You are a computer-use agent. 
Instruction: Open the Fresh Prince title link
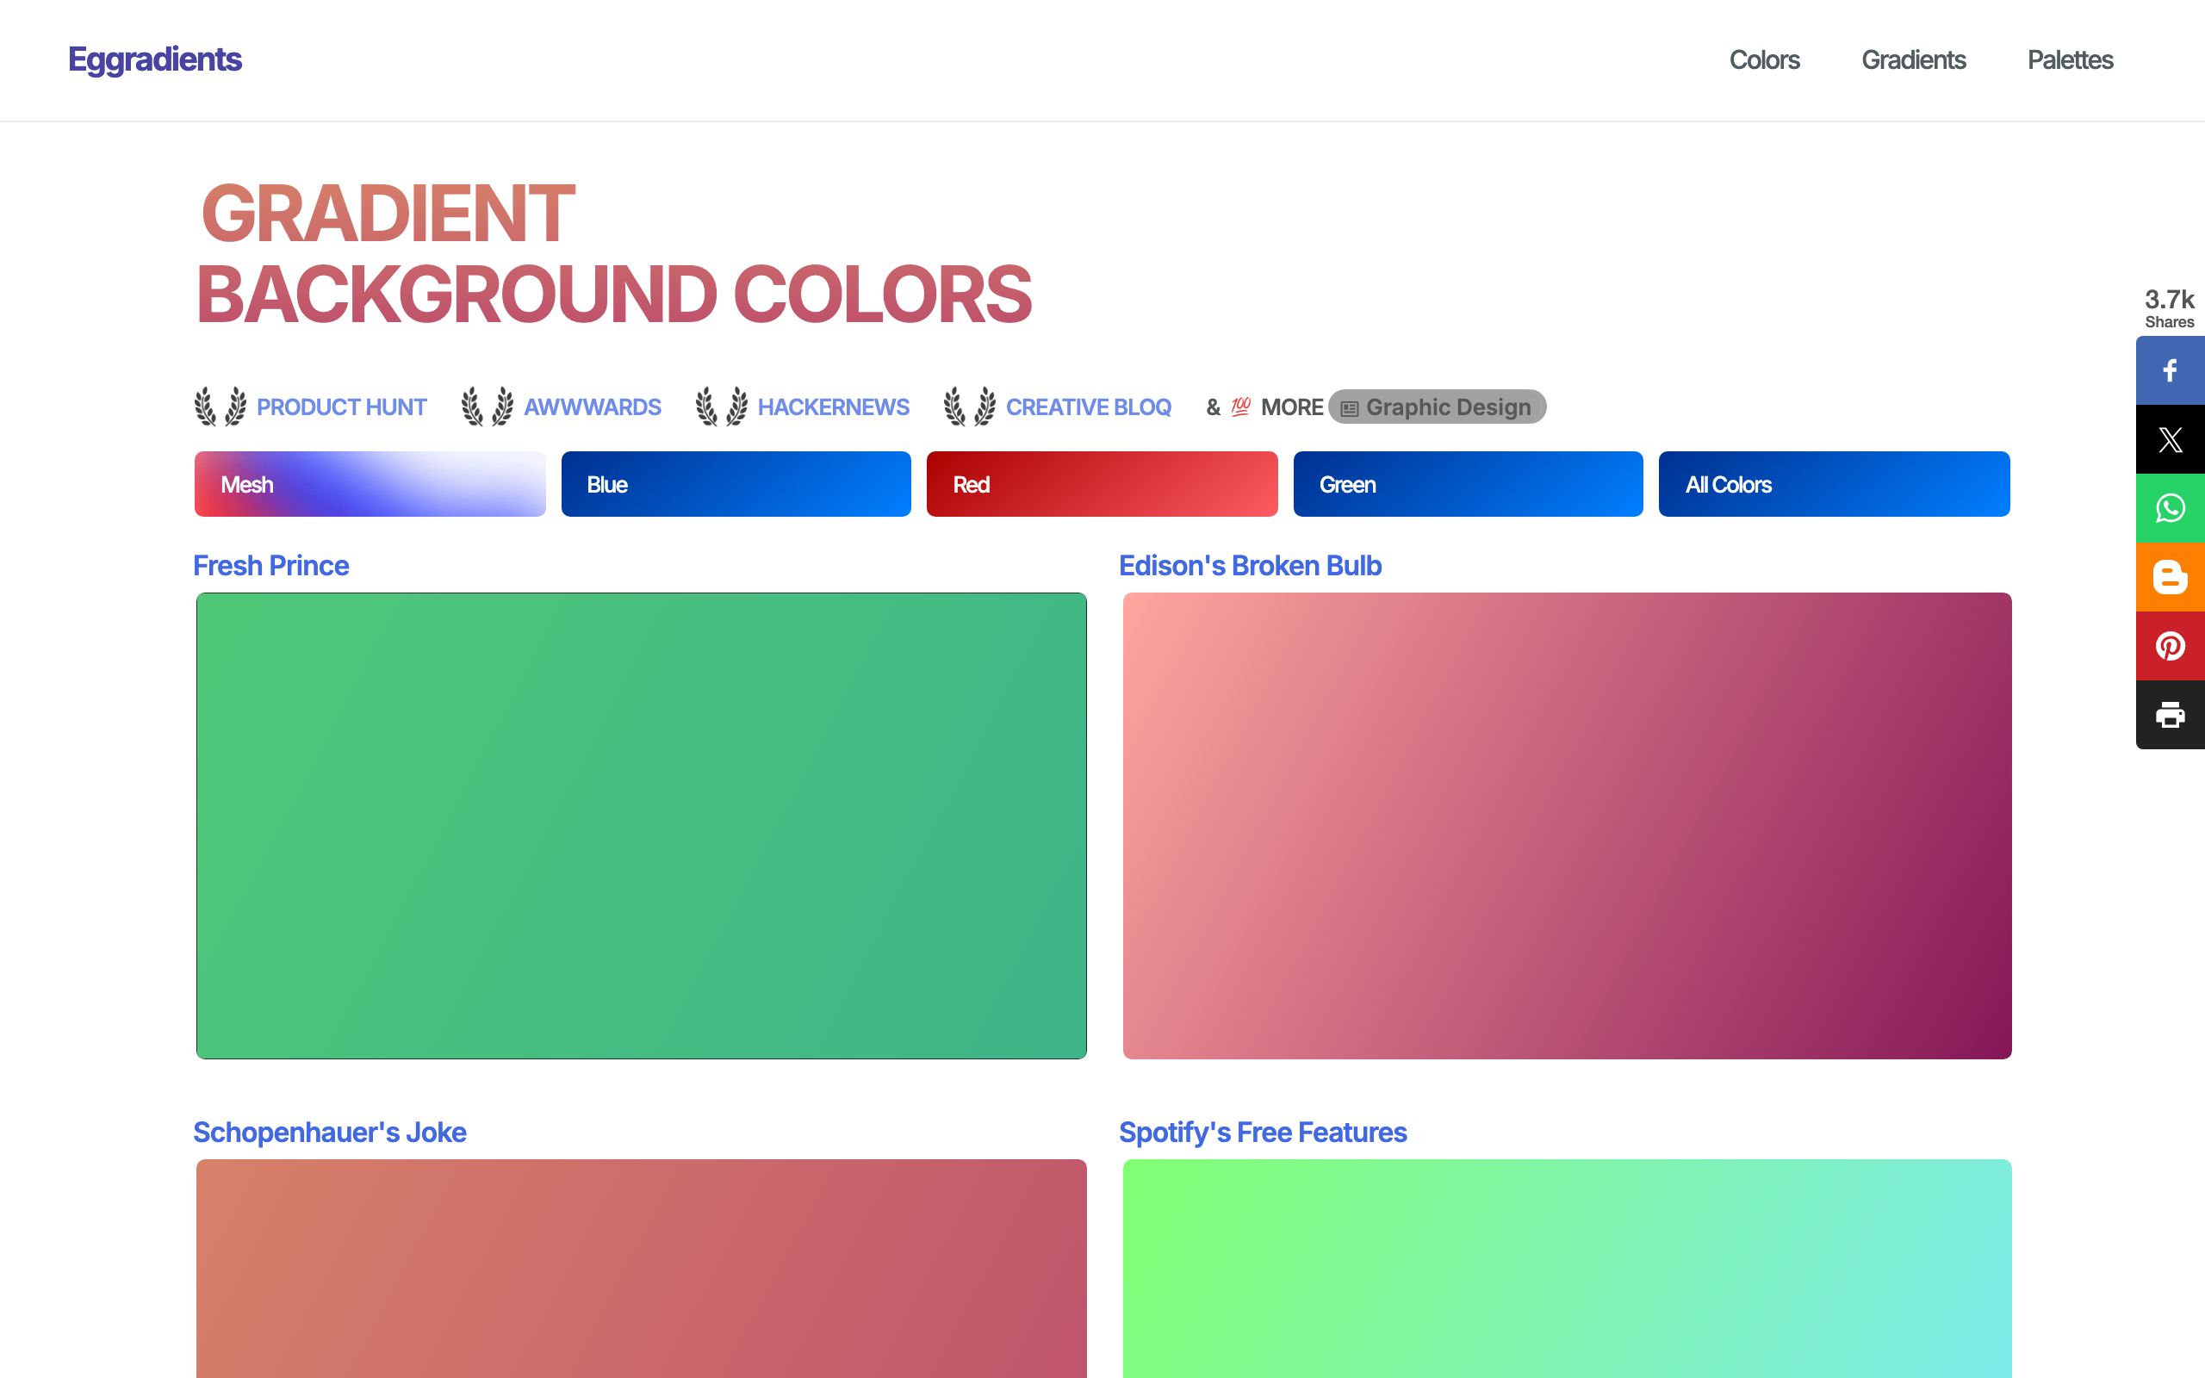click(270, 566)
